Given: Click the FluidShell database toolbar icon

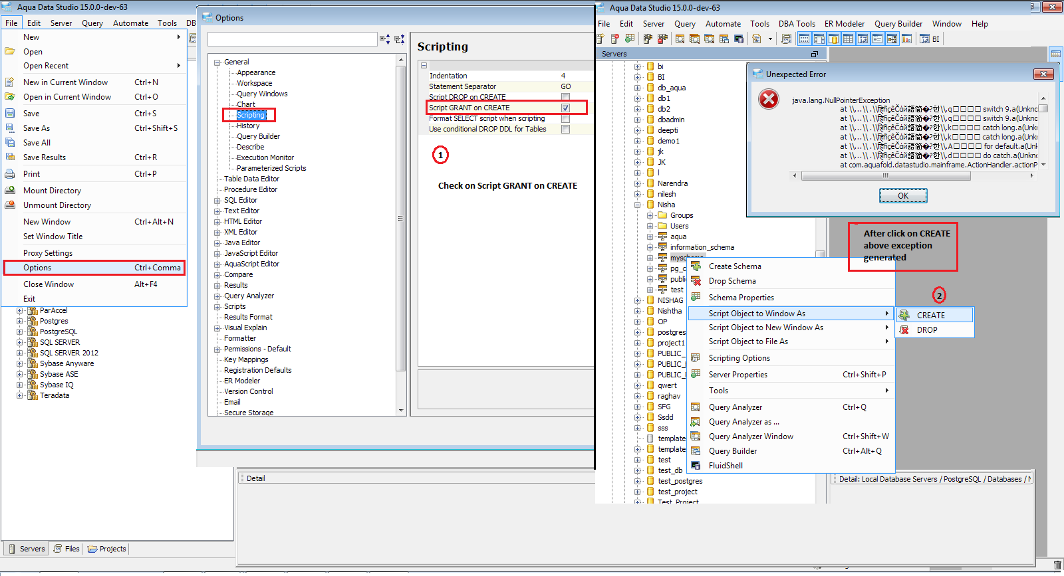Looking at the screenshot, I should click(x=738, y=39).
